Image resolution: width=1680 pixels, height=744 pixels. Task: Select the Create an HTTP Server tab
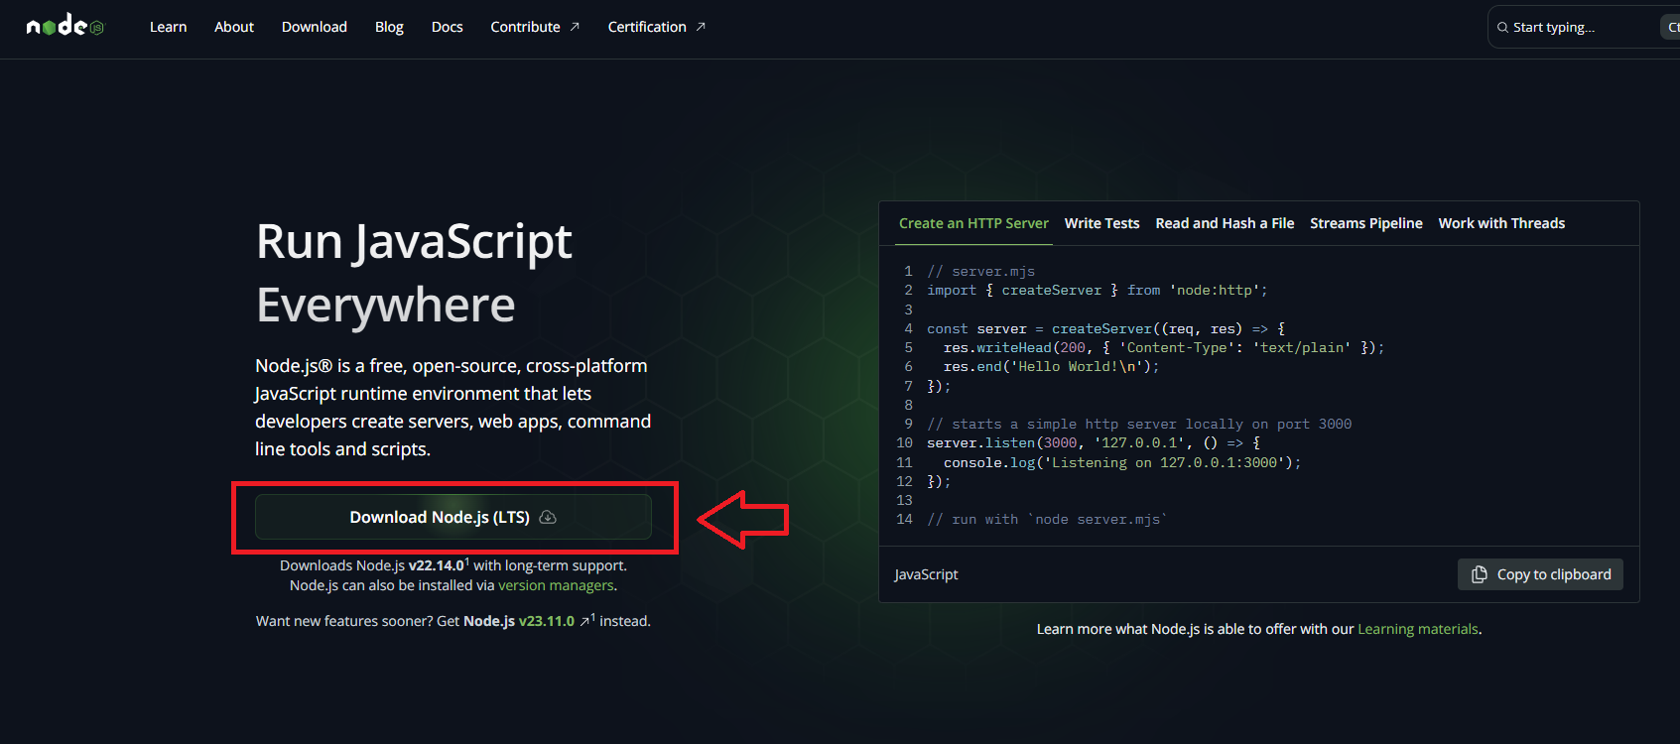[973, 223]
